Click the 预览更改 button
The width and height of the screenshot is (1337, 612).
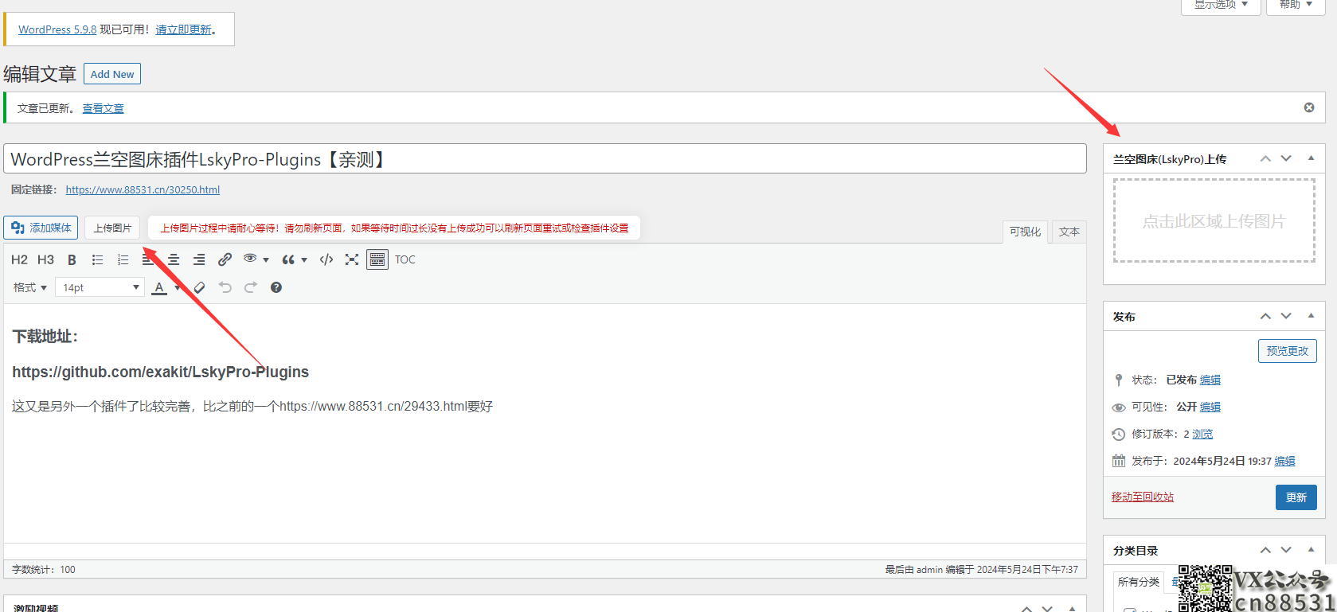tap(1288, 351)
